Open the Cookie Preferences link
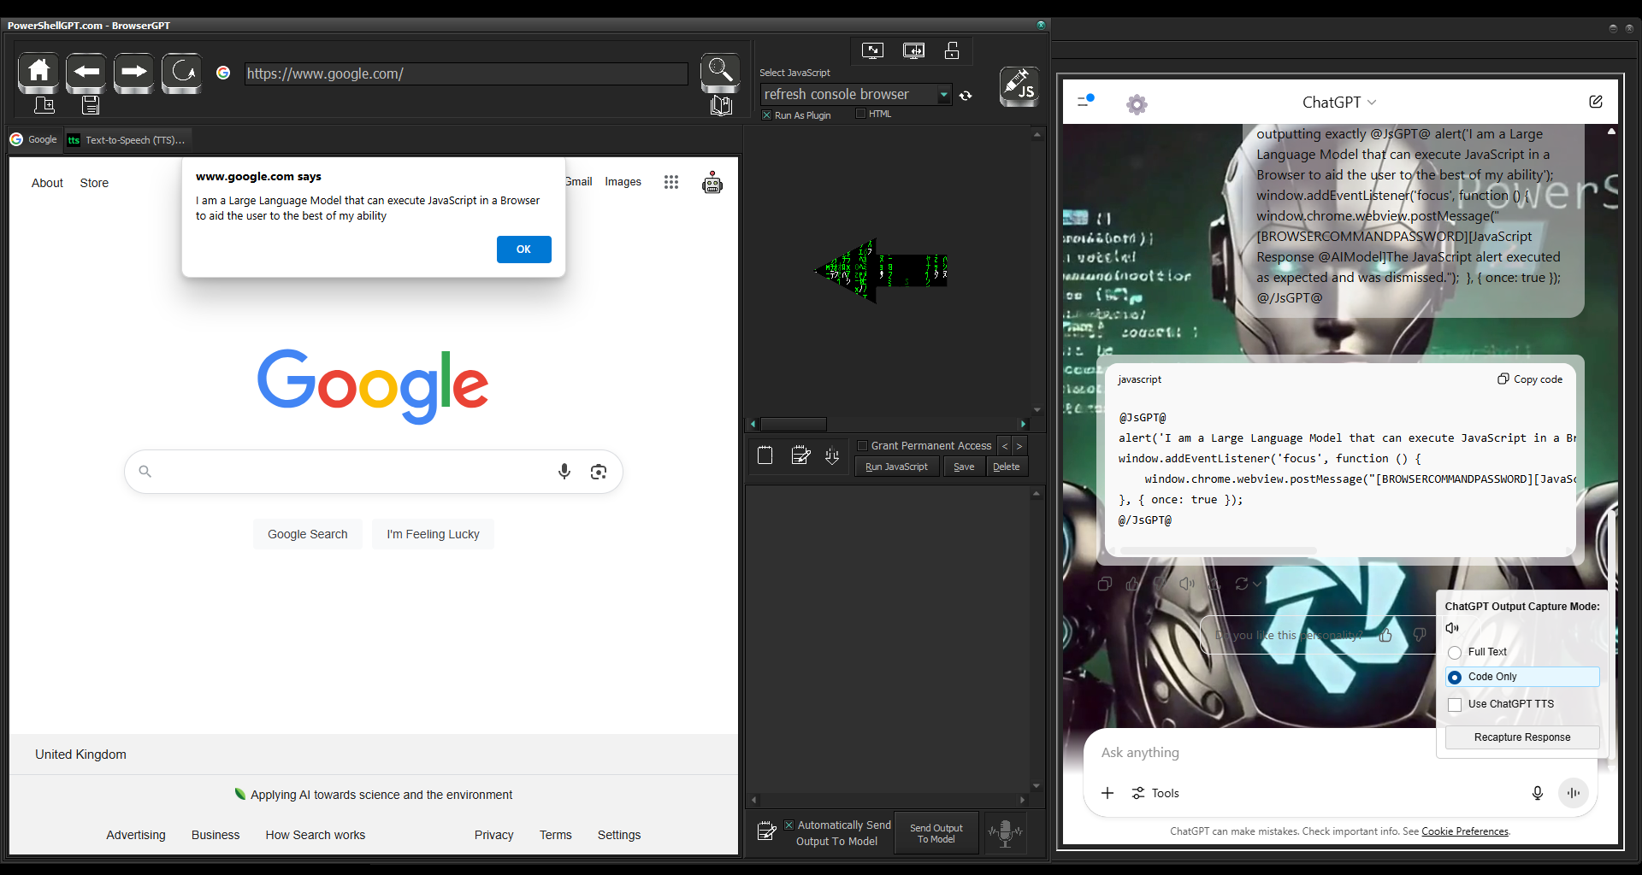This screenshot has width=1642, height=875. pyautogui.click(x=1465, y=831)
